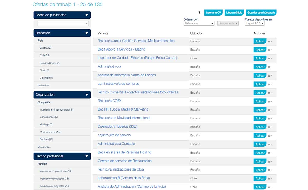Open the help question mark icon
Image resolution: width=308 pixels, height=190 pixels.
tap(199, 13)
